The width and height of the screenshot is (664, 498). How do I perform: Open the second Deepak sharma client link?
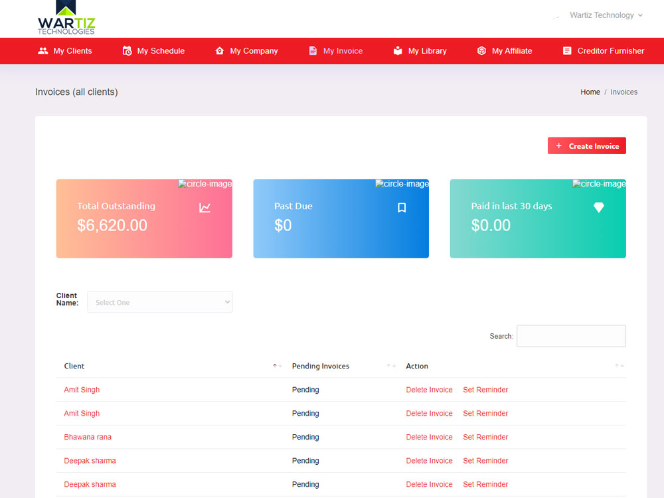90,485
